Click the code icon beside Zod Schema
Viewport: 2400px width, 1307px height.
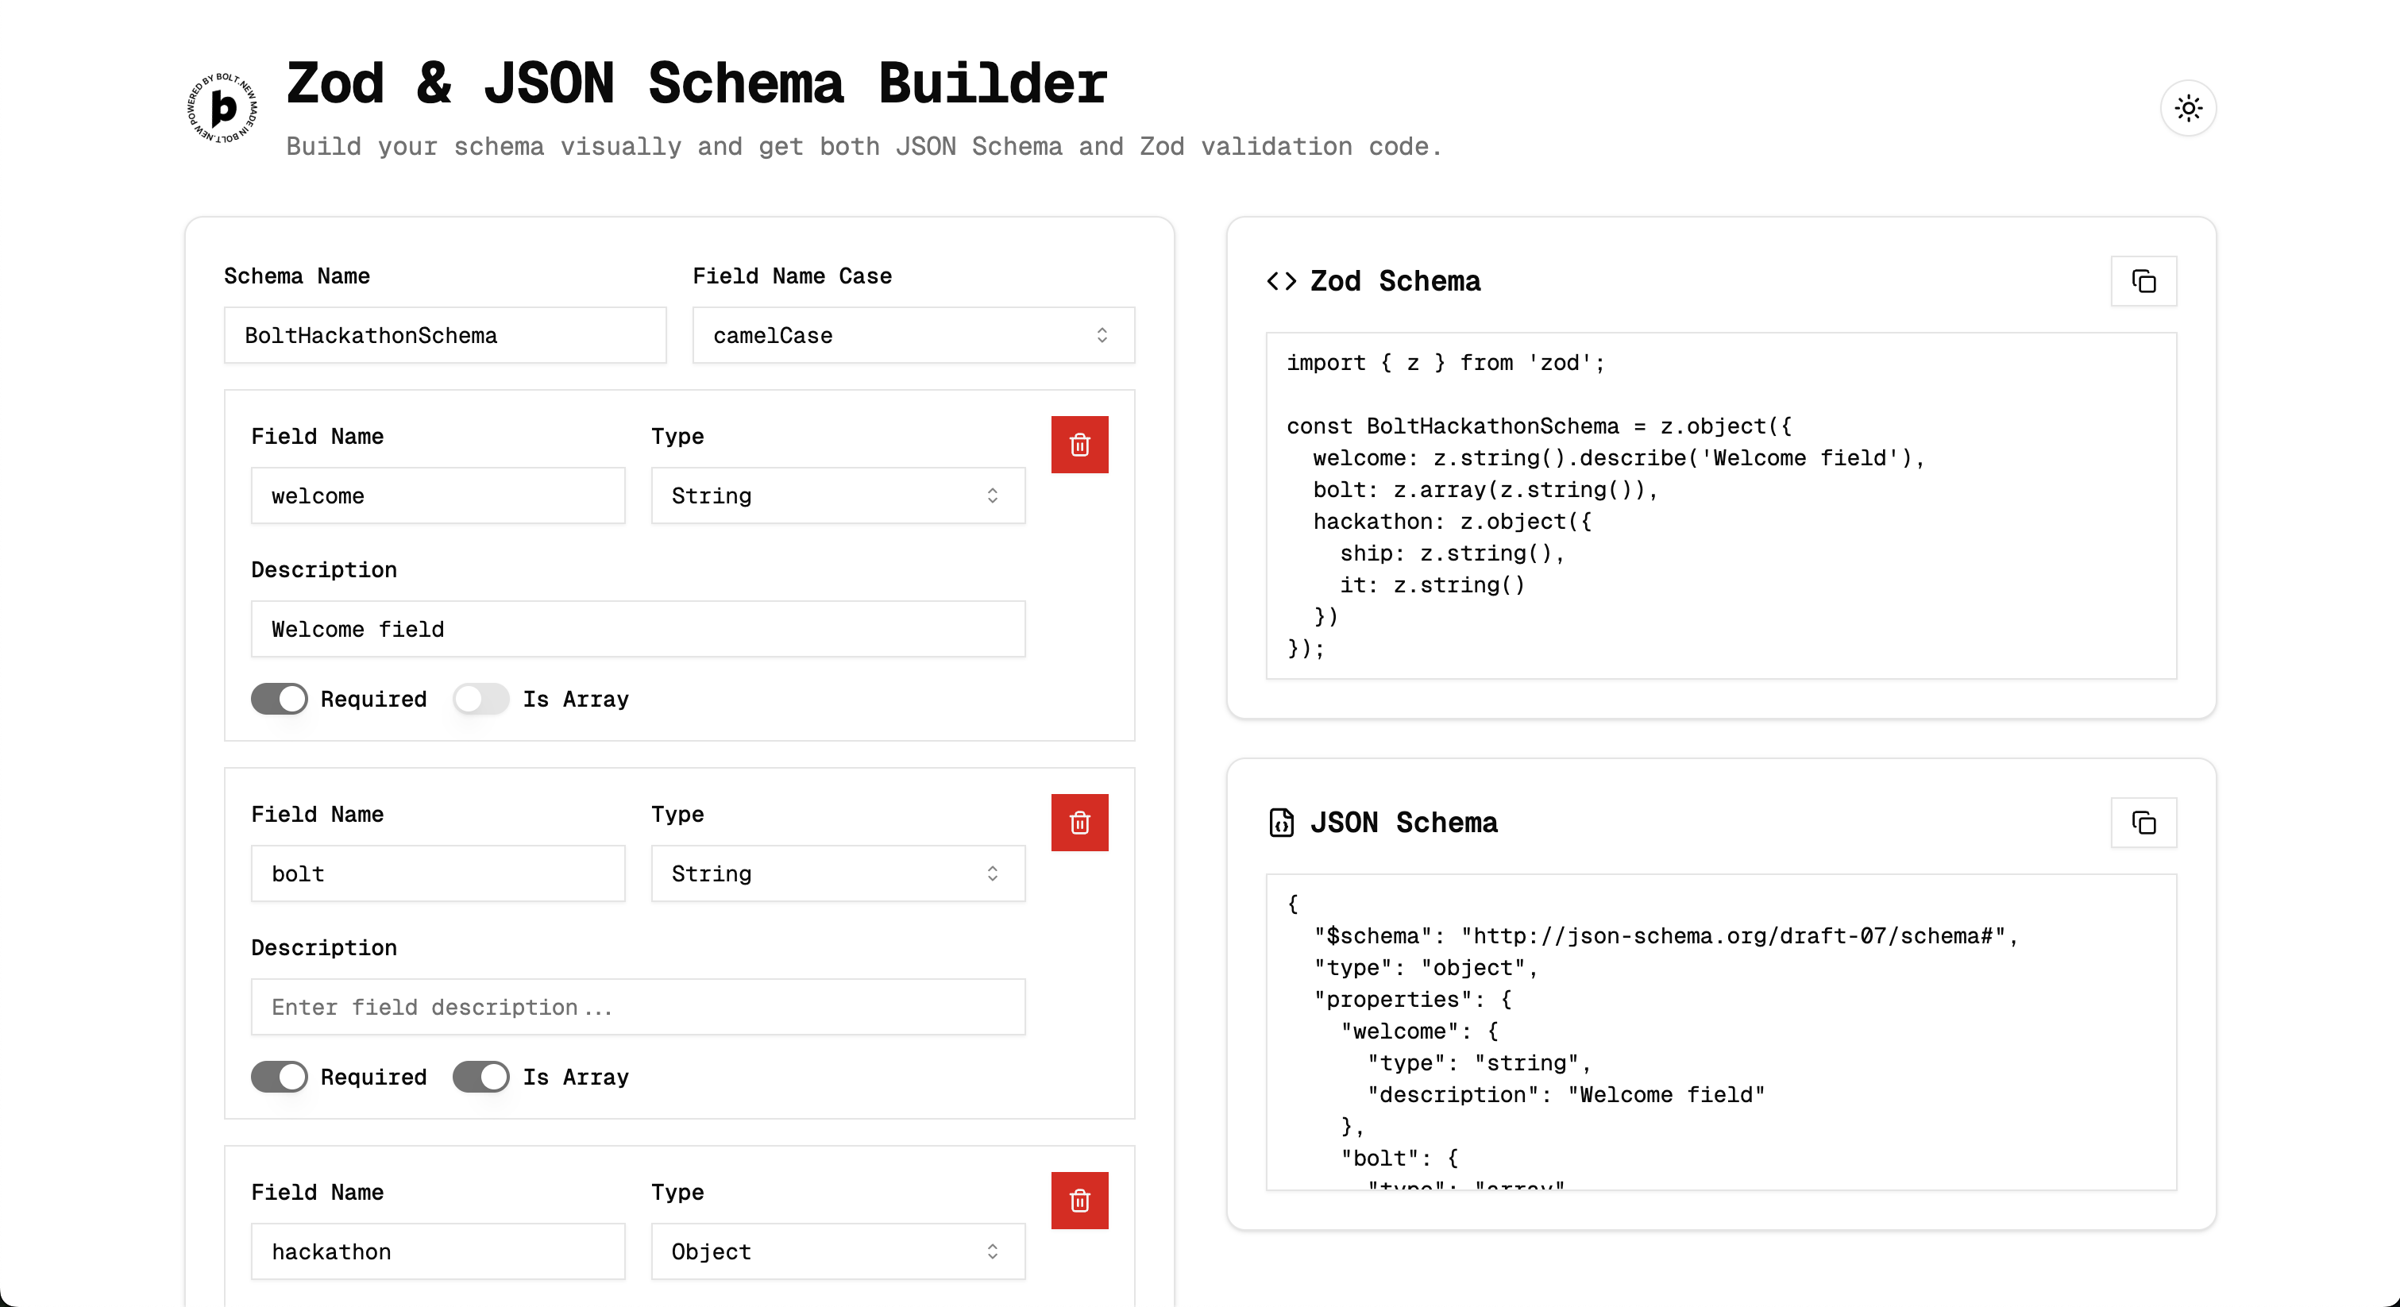coord(1283,281)
